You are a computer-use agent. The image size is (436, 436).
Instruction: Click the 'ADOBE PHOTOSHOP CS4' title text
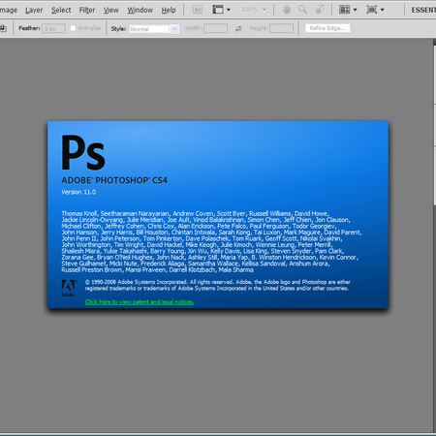click(x=114, y=180)
